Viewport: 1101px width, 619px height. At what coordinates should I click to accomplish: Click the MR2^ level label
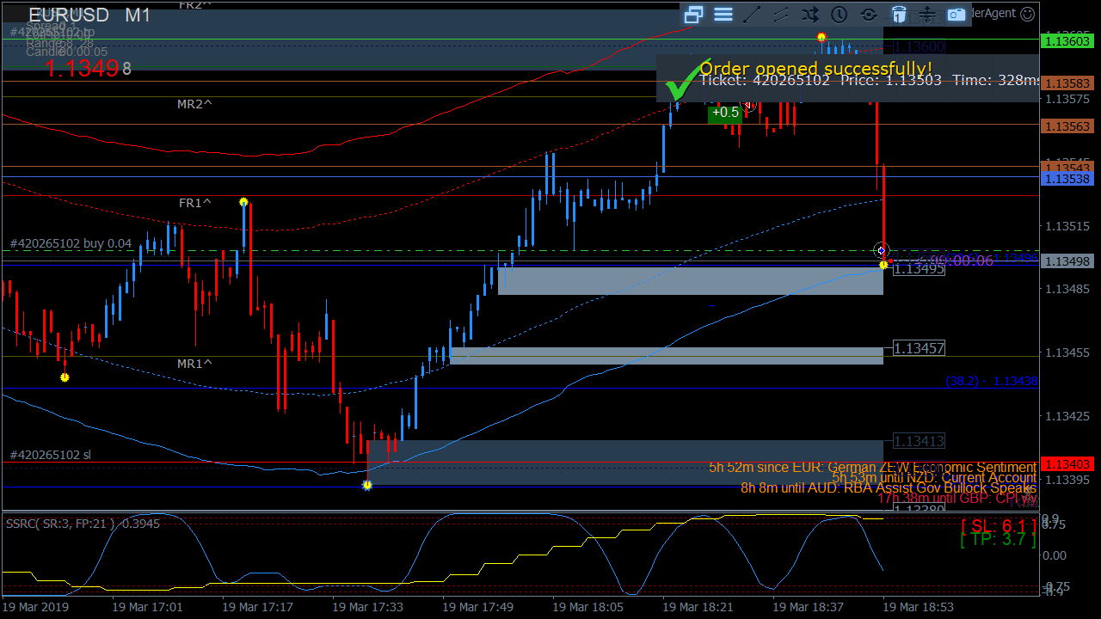coord(195,104)
